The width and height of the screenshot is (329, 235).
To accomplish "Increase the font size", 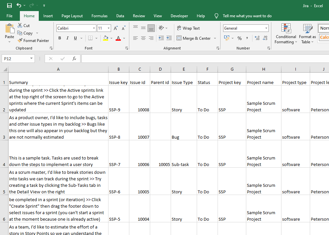I will click(116, 28).
